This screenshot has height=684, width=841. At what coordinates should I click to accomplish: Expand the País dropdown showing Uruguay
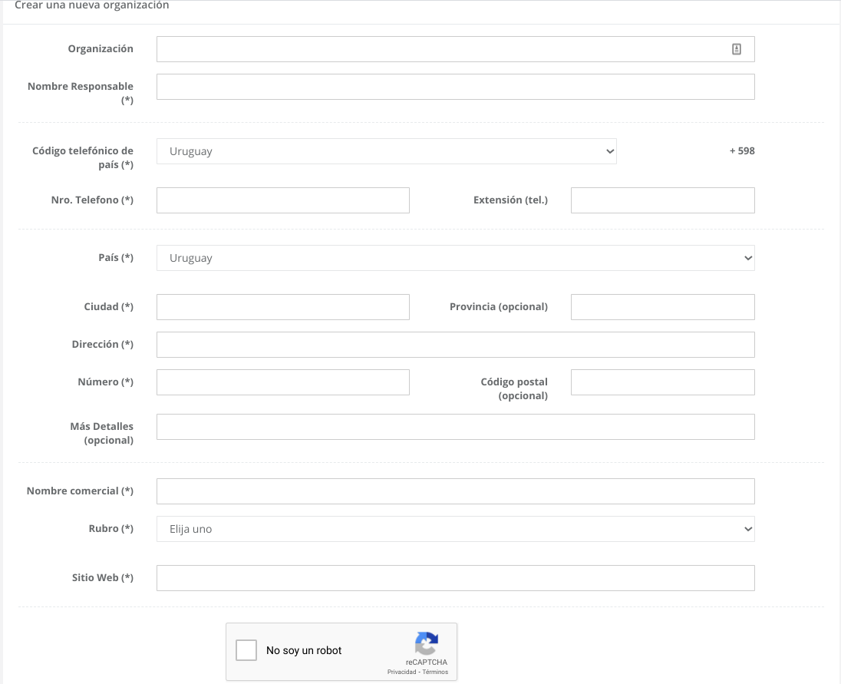[455, 258]
